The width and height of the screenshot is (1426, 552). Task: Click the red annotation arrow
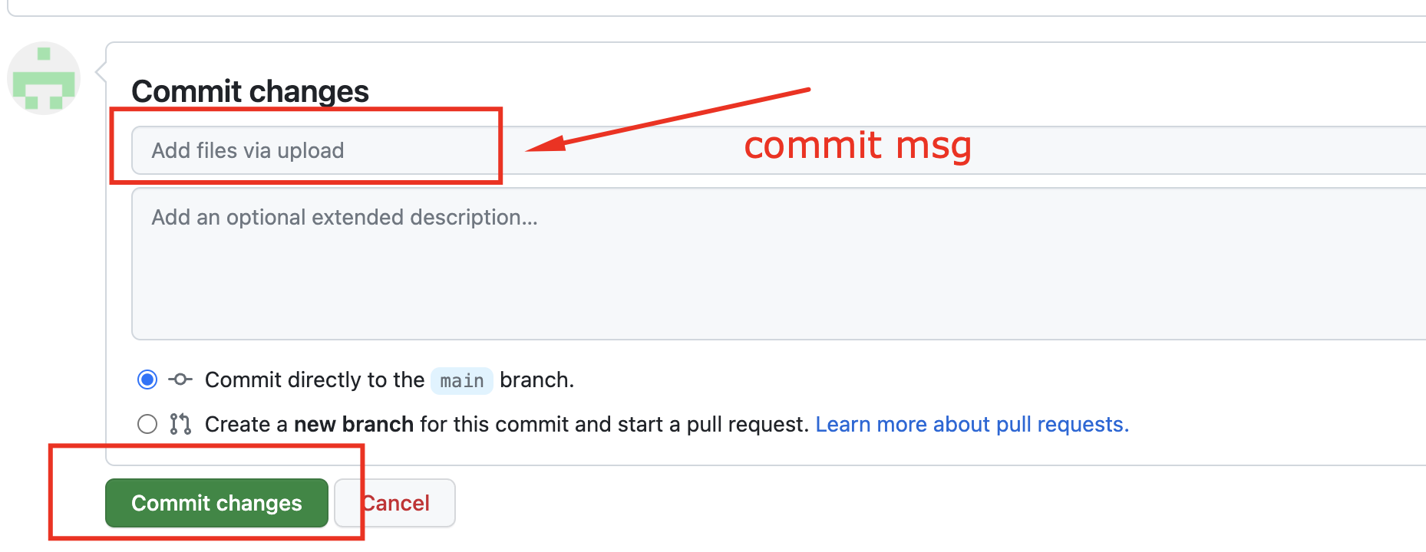pyautogui.click(x=668, y=120)
